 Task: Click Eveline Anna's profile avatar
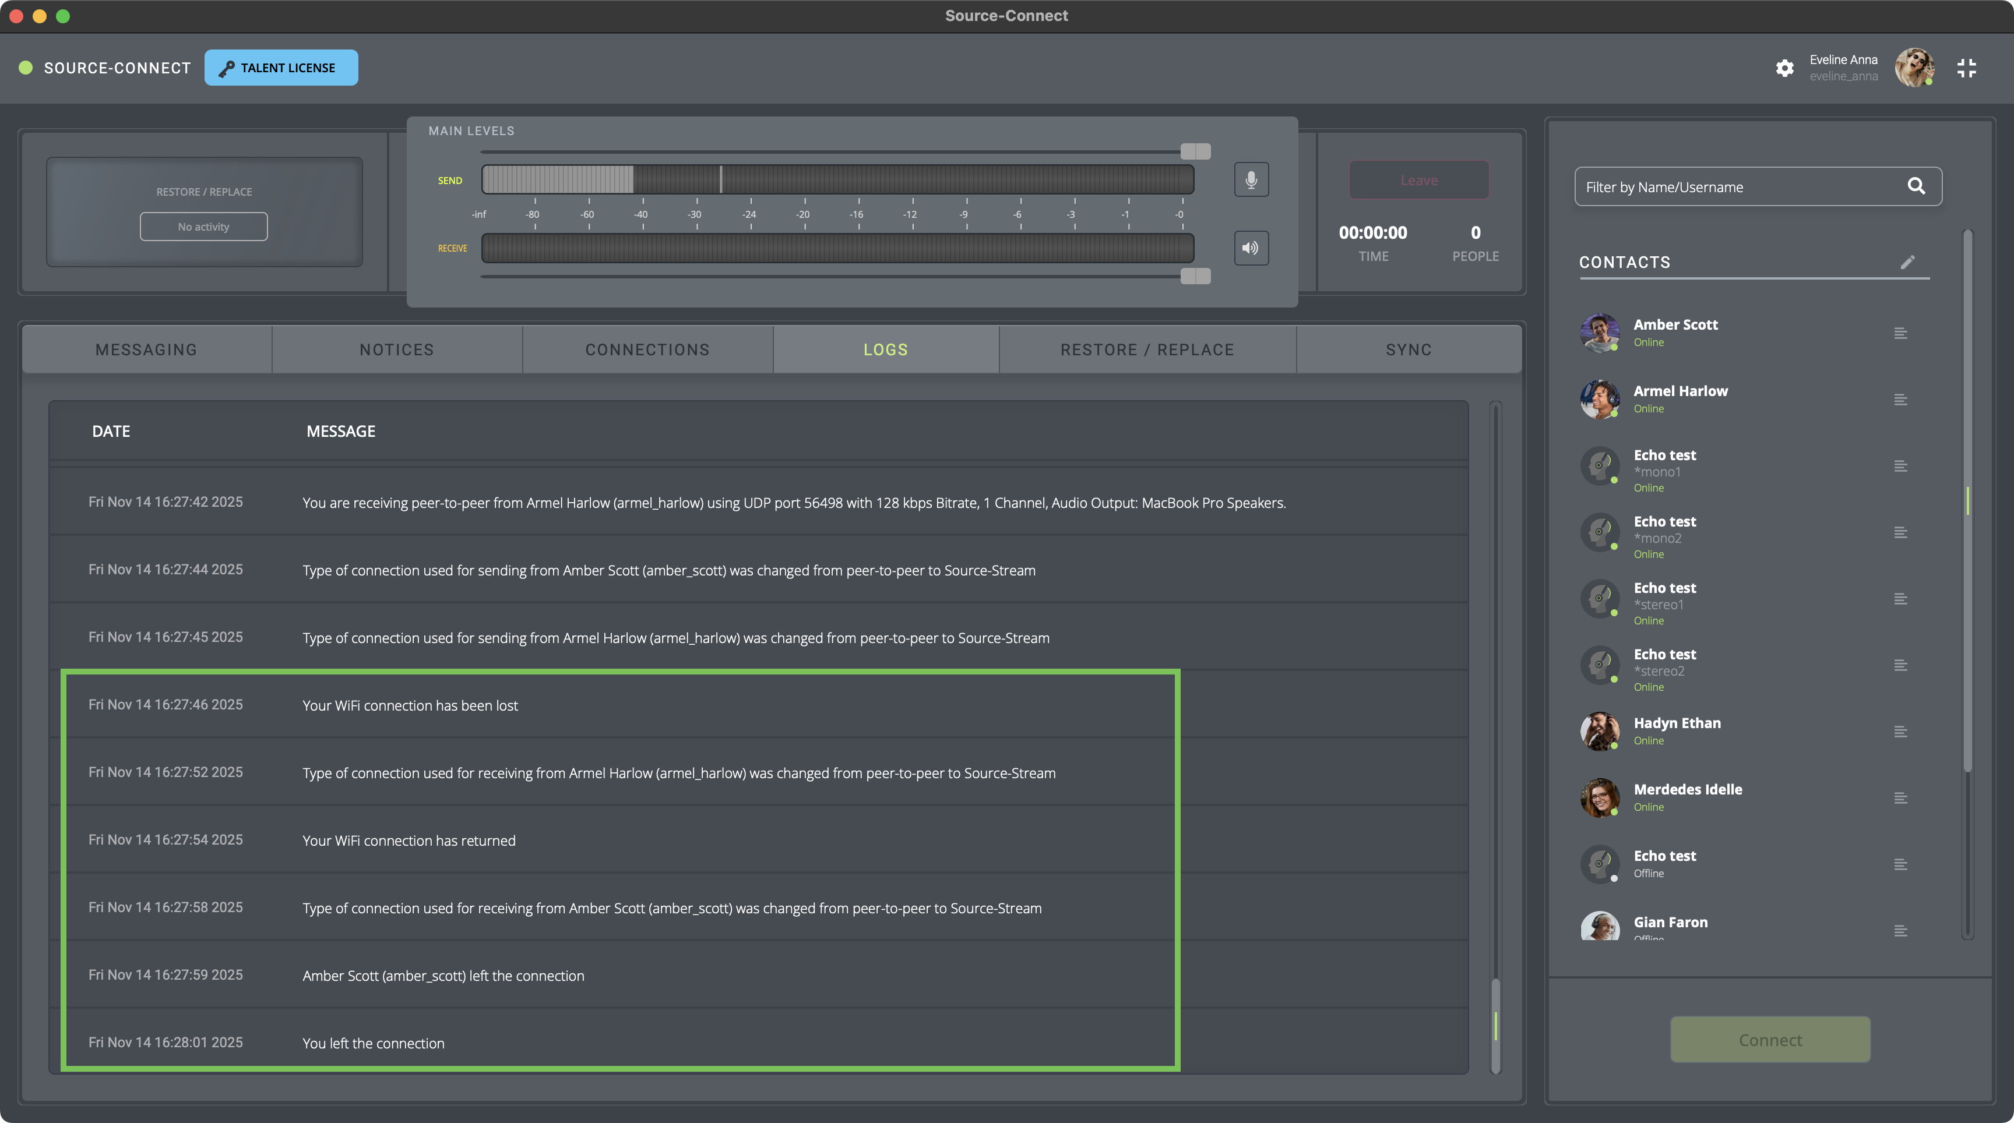[1914, 68]
